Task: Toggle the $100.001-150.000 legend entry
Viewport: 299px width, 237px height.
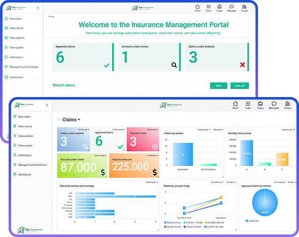Action: (x=193, y=222)
